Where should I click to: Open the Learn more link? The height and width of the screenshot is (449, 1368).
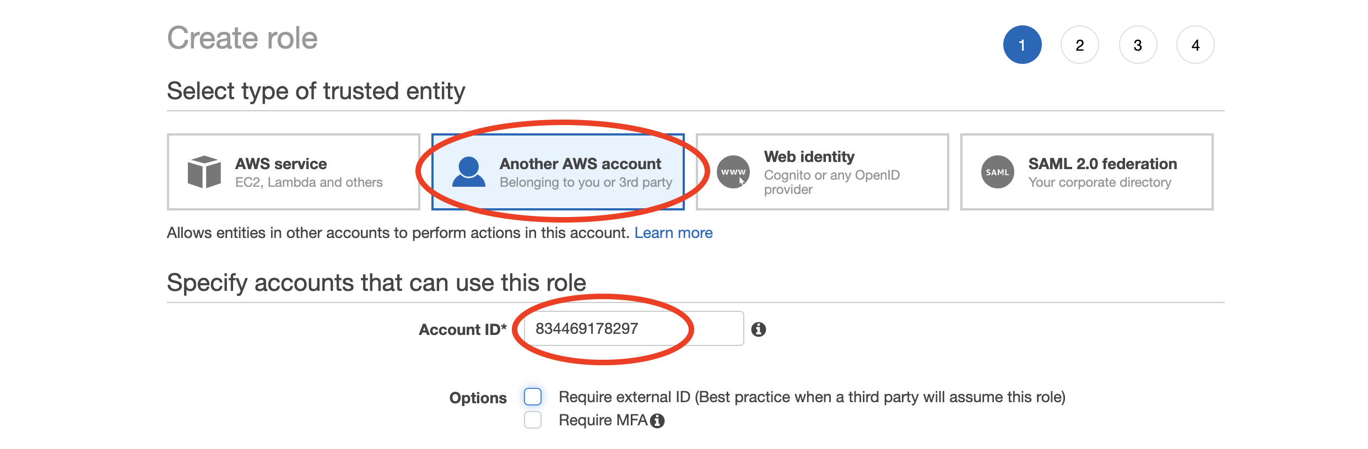pos(673,233)
